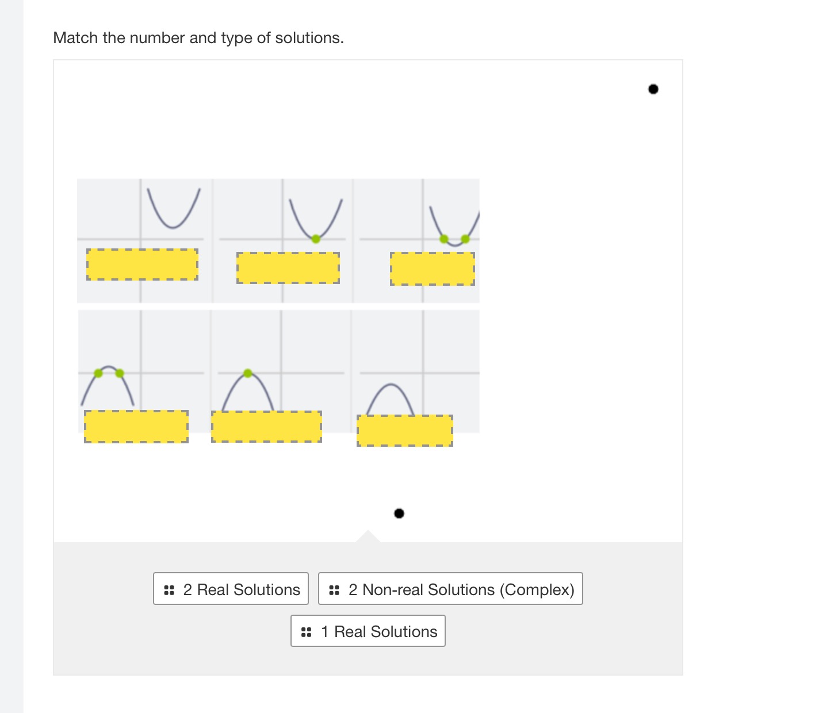Click drag handle icon on 2 Real Solutions
Screen dimensions: 834x713
coord(169,590)
